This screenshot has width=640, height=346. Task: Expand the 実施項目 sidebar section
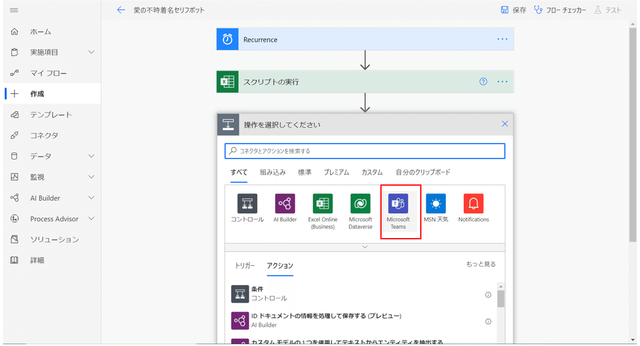[x=91, y=52]
